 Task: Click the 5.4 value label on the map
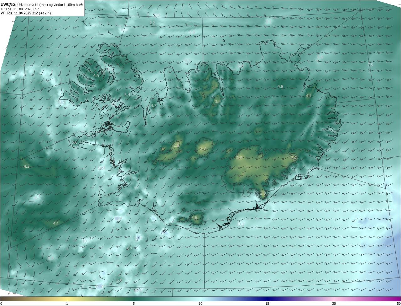(x=127, y=94)
